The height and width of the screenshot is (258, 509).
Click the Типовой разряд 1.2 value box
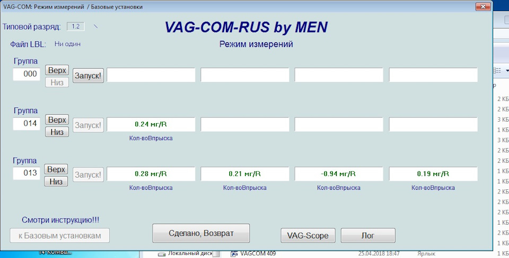click(76, 26)
